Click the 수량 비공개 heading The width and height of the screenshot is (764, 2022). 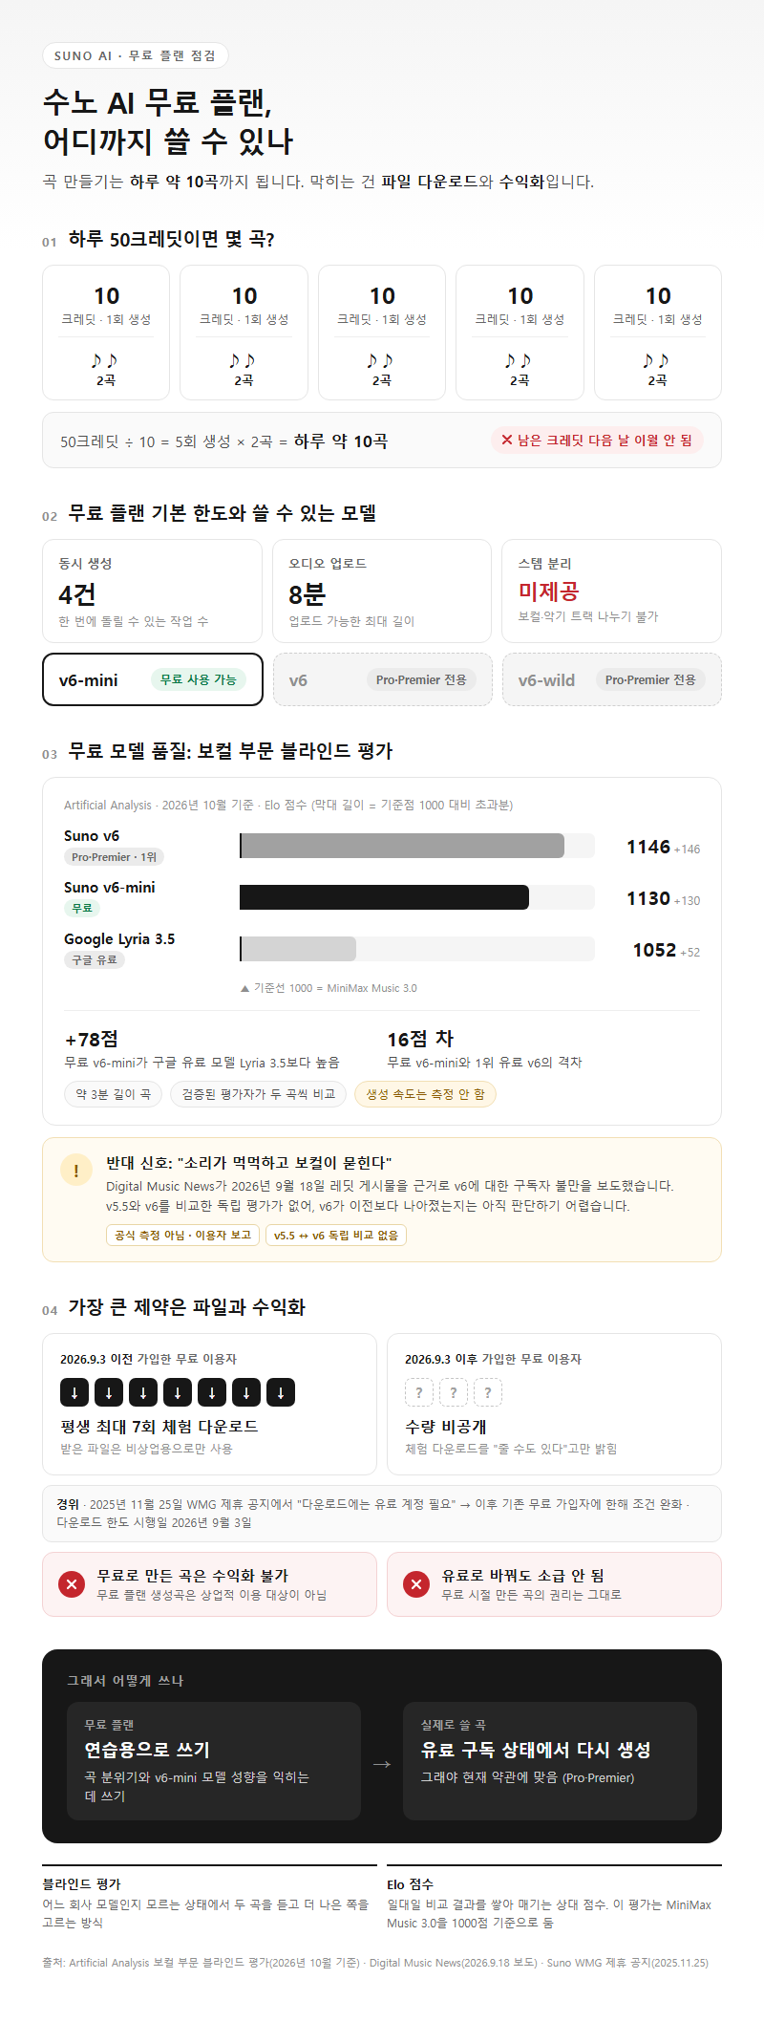pyautogui.click(x=446, y=1427)
